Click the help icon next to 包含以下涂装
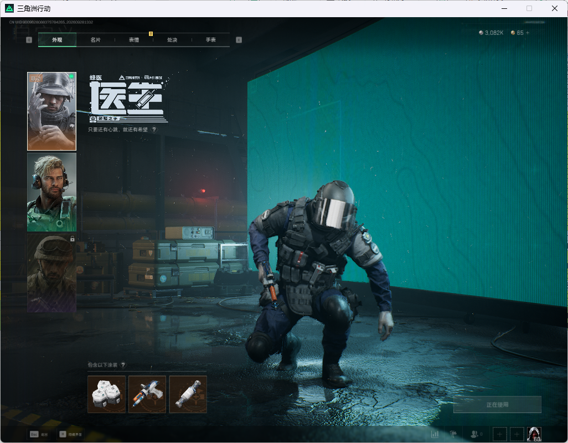568x443 pixels. 123,365
